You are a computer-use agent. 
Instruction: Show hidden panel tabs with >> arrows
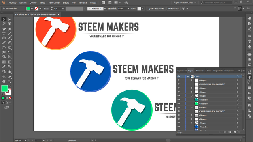coord(239,71)
